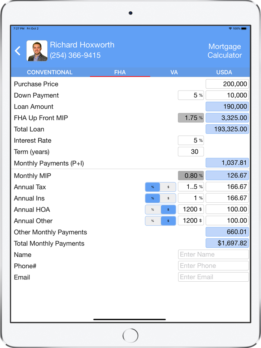Select percent mode for Annual HOA

pos(152,209)
